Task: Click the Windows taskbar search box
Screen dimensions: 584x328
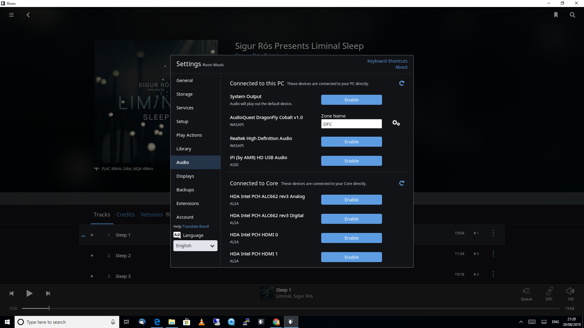Action: 67,322
